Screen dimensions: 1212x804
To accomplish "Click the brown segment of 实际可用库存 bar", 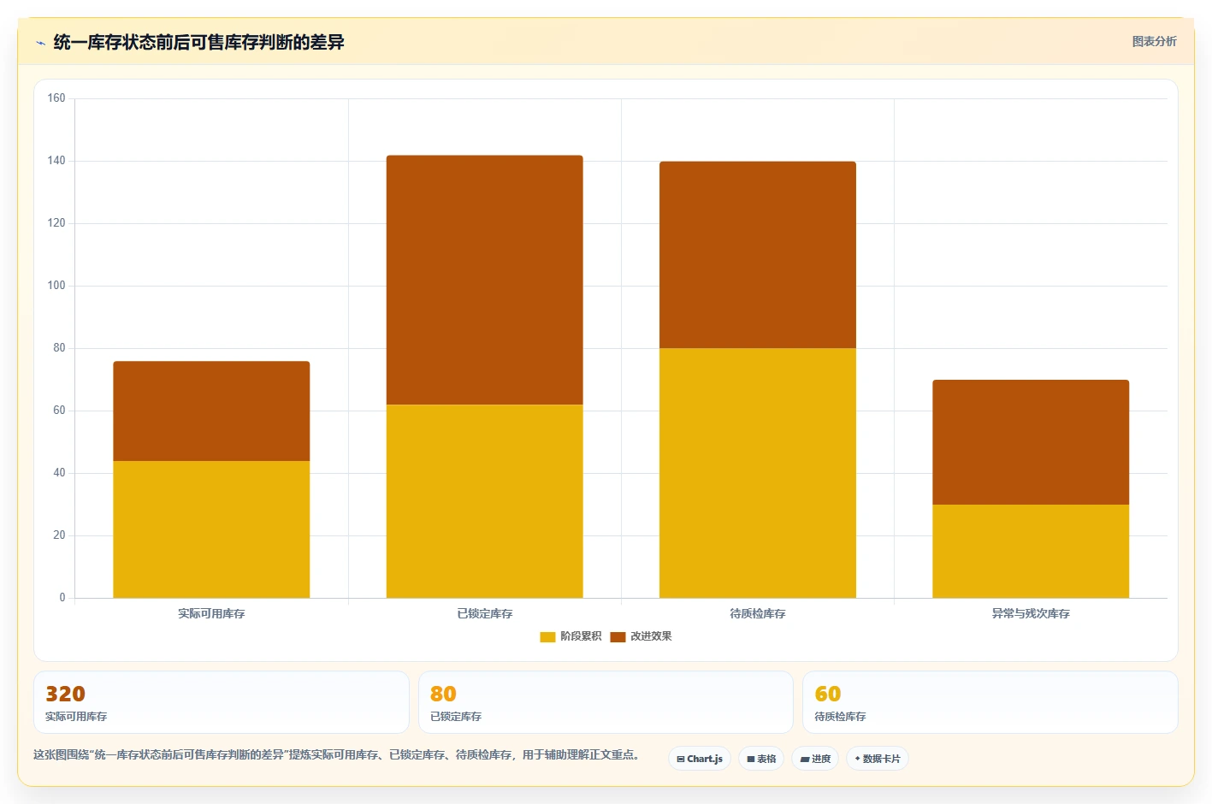I will tap(211, 411).
